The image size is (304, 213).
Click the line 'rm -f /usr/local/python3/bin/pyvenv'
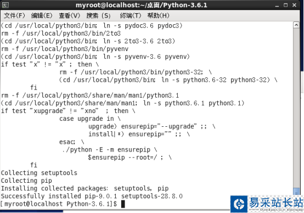[x=65, y=49]
